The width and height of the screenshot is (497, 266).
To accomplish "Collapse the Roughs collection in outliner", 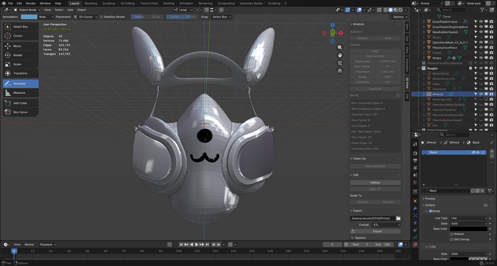I will click(x=419, y=68).
